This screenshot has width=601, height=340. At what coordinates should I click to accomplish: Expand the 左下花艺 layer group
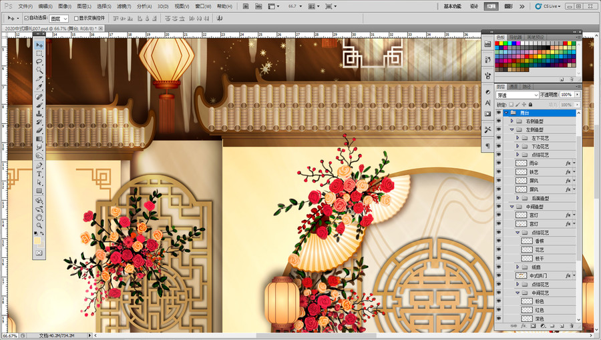click(518, 138)
